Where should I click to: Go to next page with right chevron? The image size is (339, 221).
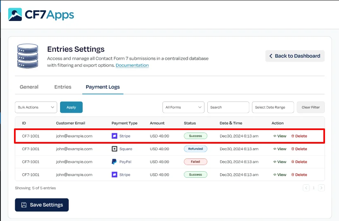coord(321,188)
